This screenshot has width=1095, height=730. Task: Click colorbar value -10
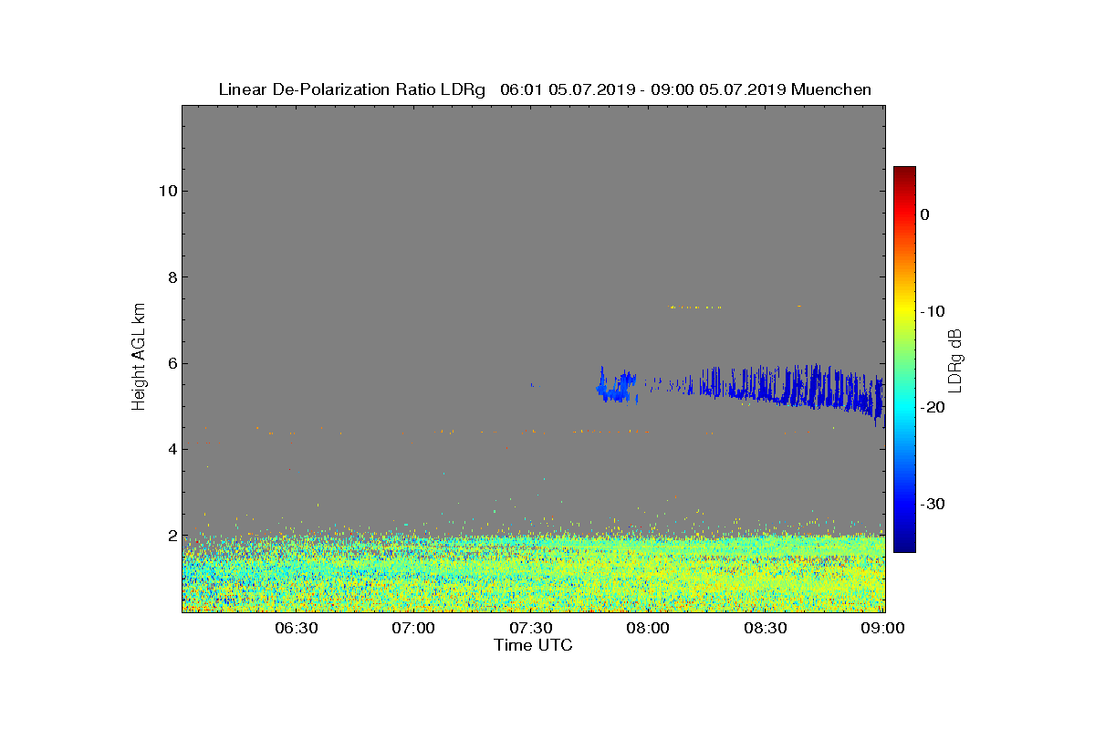(931, 311)
